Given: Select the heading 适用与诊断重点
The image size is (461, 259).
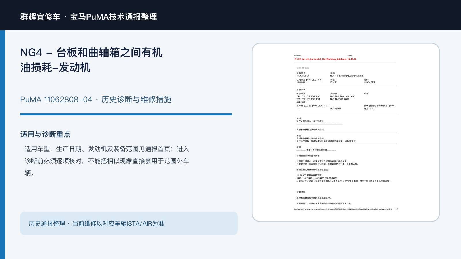Looking at the screenshot, I should click(x=45, y=134).
